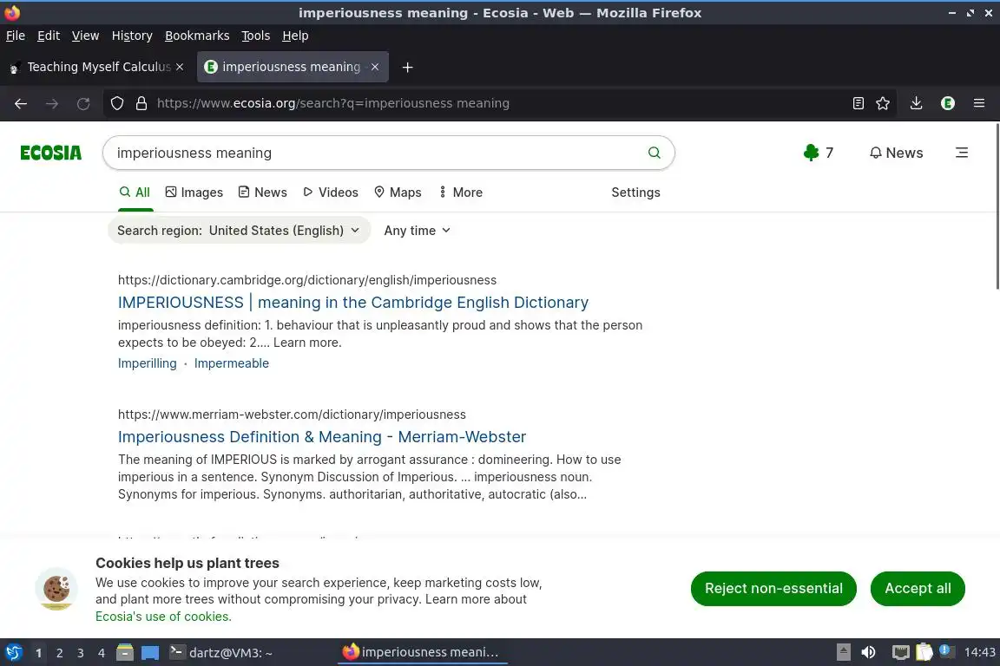Open volume speaker icon in tray
The height and width of the screenshot is (666, 1000).
pyautogui.click(x=868, y=652)
